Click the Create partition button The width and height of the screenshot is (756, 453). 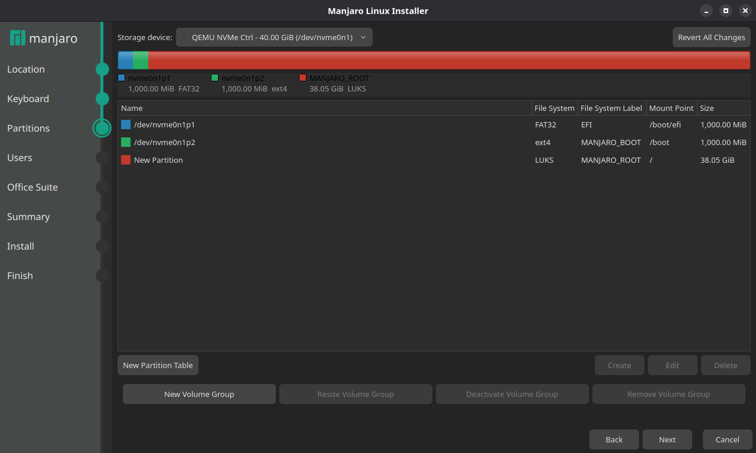[x=620, y=365]
